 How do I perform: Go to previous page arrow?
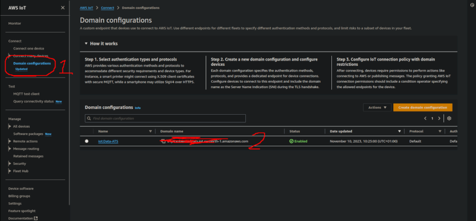[x=425, y=118]
